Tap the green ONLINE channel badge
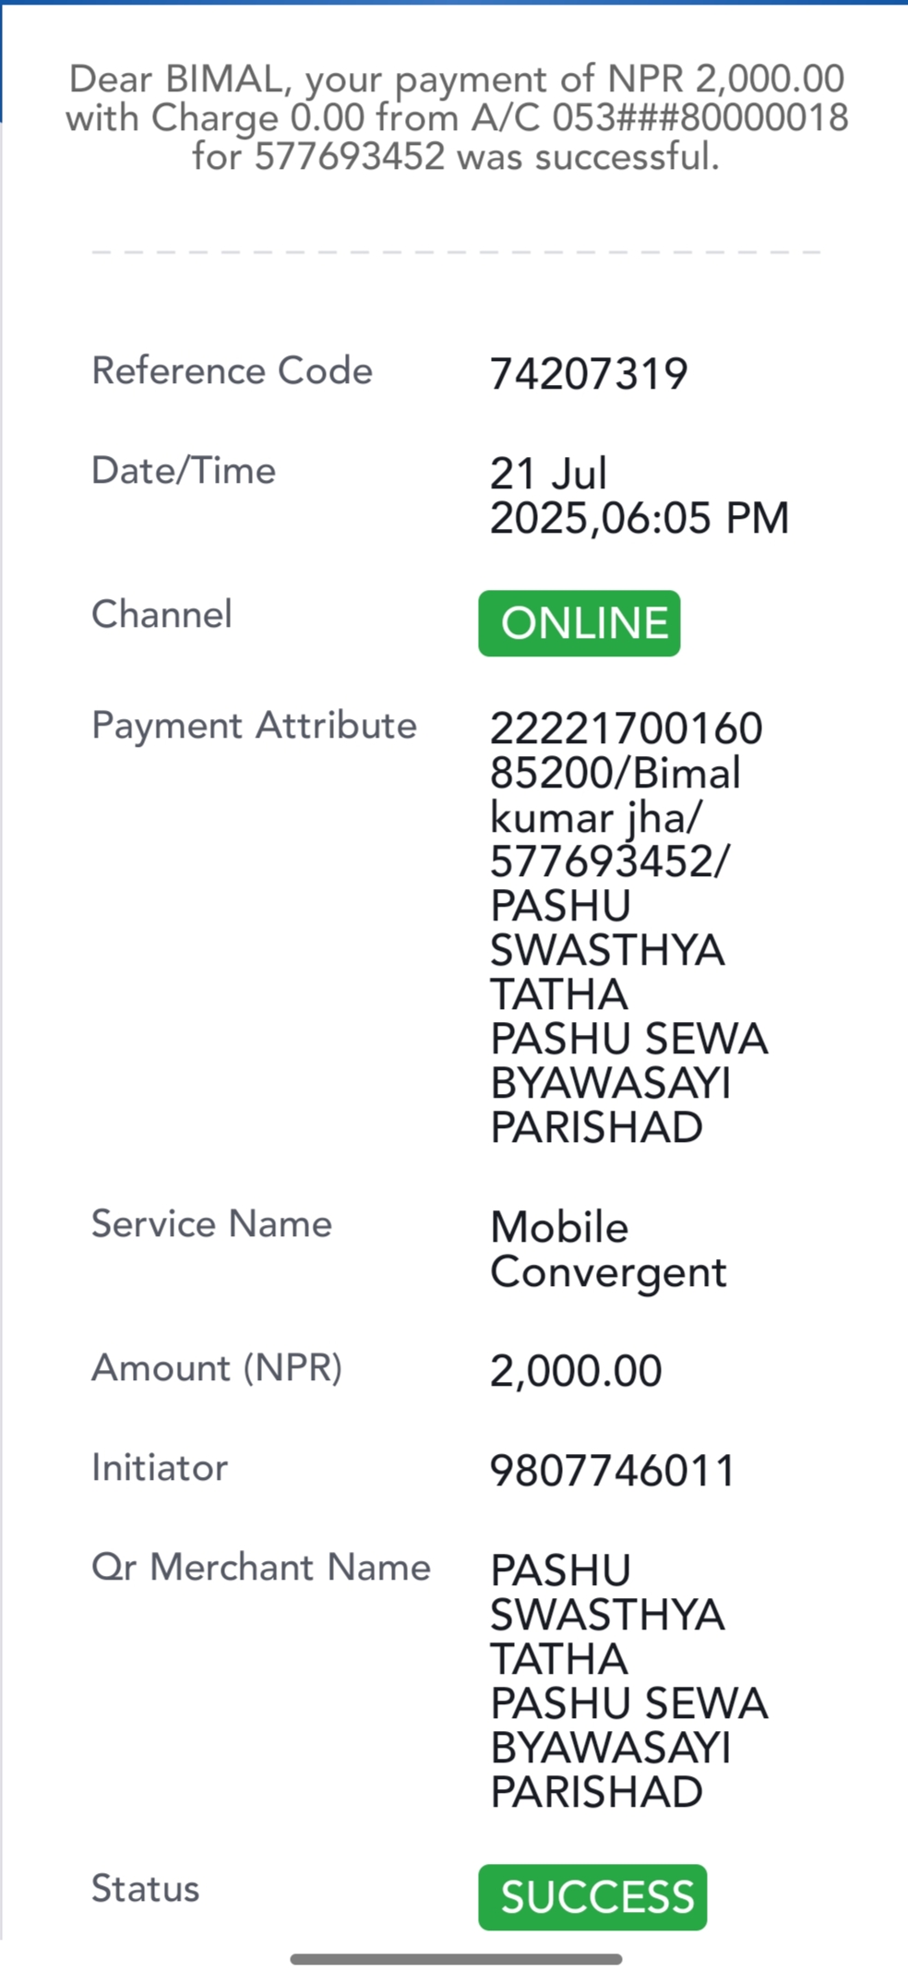908x1984 pixels. (x=579, y=623)
